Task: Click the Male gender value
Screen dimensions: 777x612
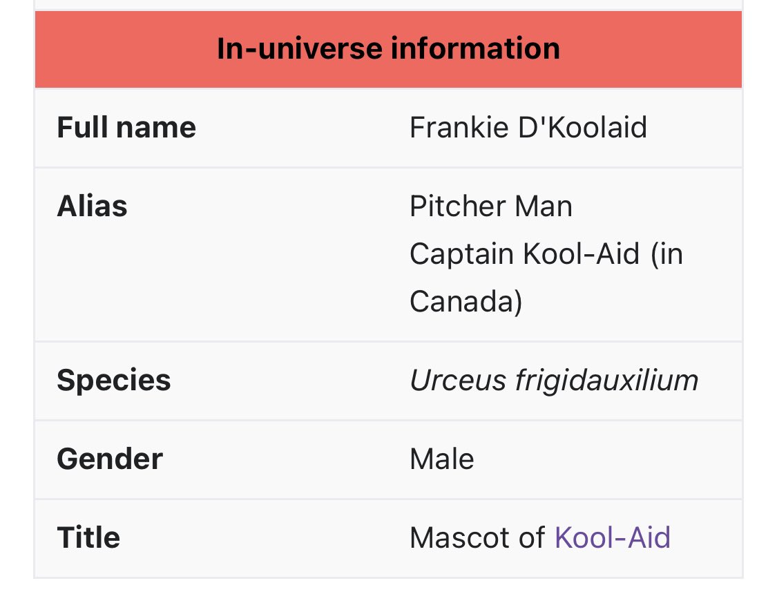Action: click(x=442, y=459)
